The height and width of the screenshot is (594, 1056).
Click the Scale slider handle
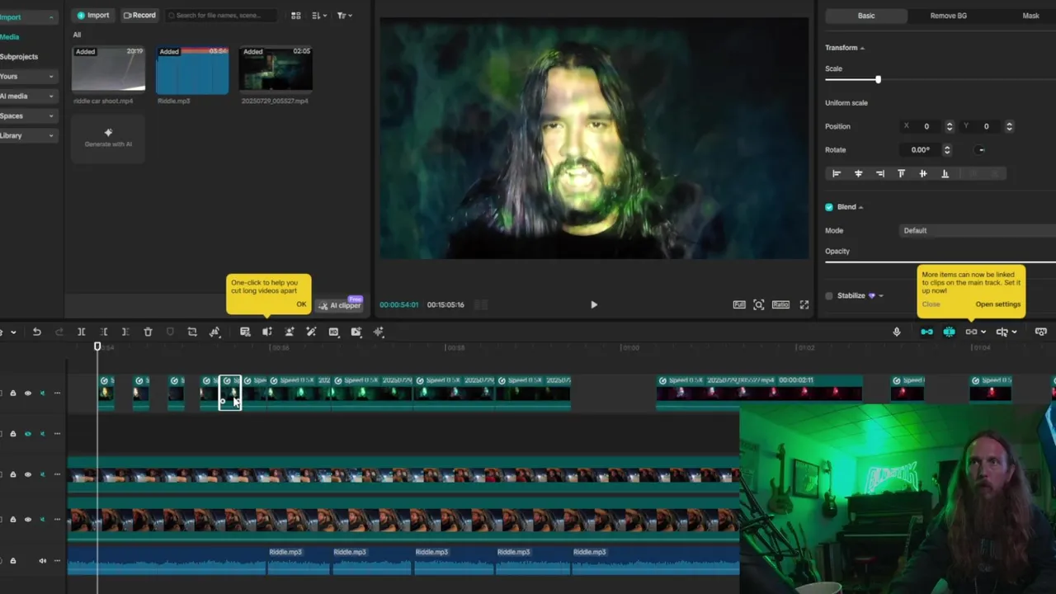(x=878, y=79)
